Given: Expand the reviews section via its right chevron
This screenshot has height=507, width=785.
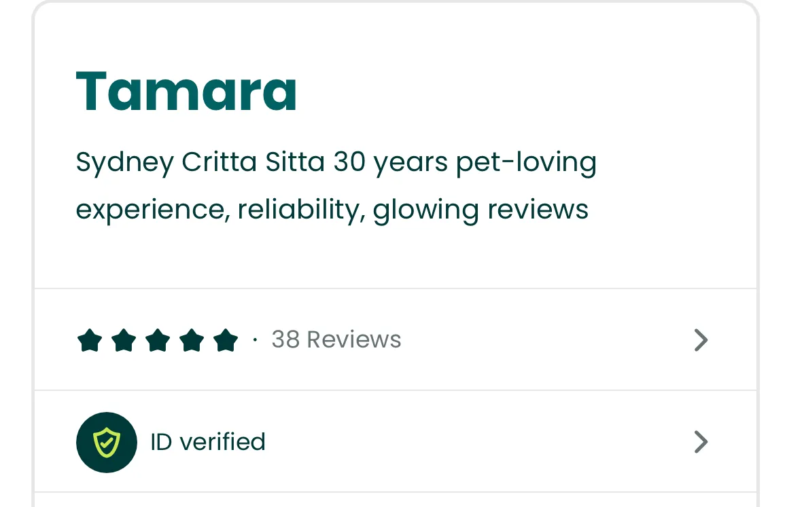Looking at the screenshot, I should coord(701,340).
